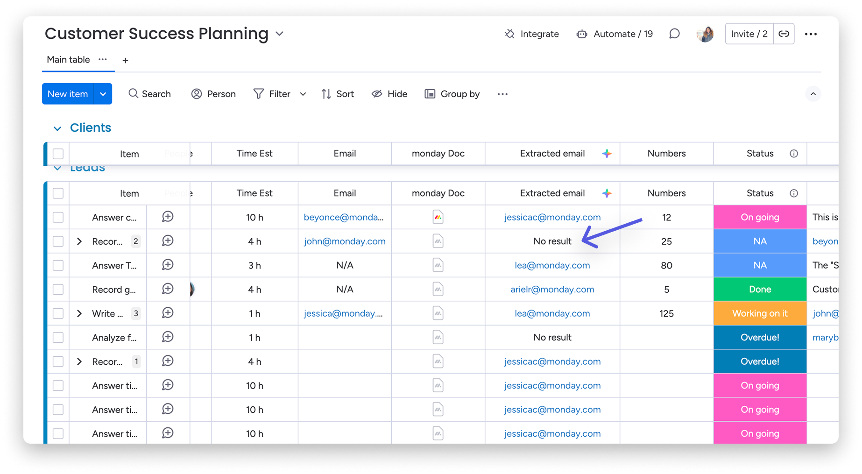Open the Automate robot icon
Image resolution: width=862 pixels, height=474 pixels.
[x=582, y=34]
